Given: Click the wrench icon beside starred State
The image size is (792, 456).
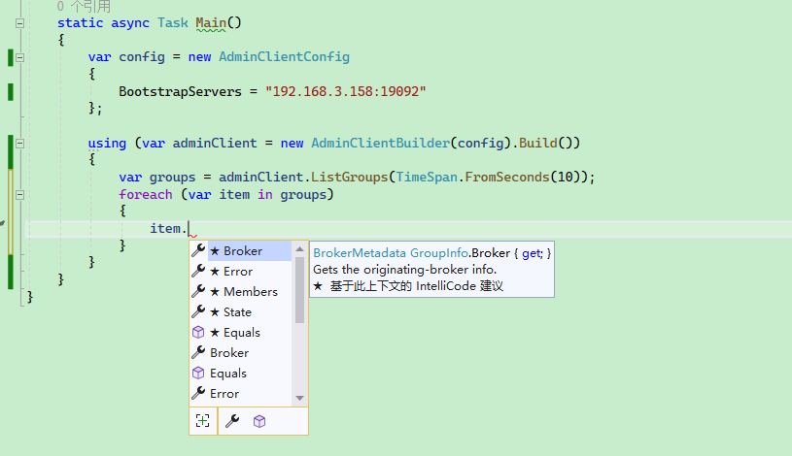Looking at the screenshot, I should tap(198, 312).
